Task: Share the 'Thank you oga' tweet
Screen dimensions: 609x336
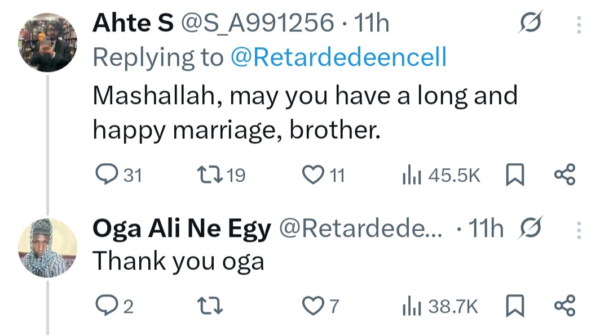Action: tap(564, 307)
